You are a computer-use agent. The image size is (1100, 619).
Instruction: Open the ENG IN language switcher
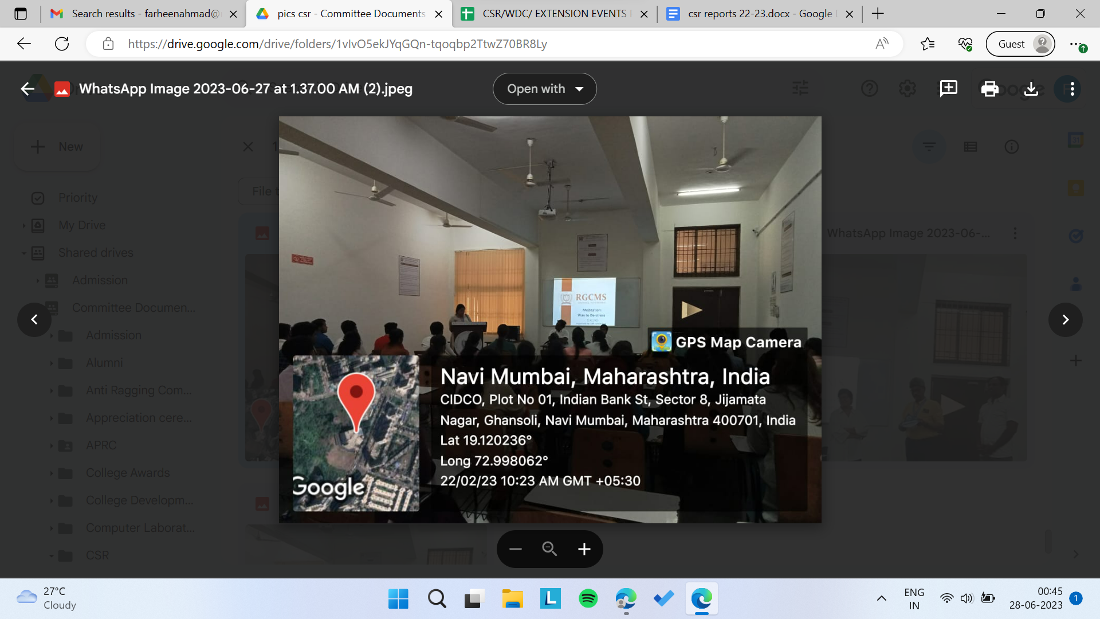click(914, 598)
